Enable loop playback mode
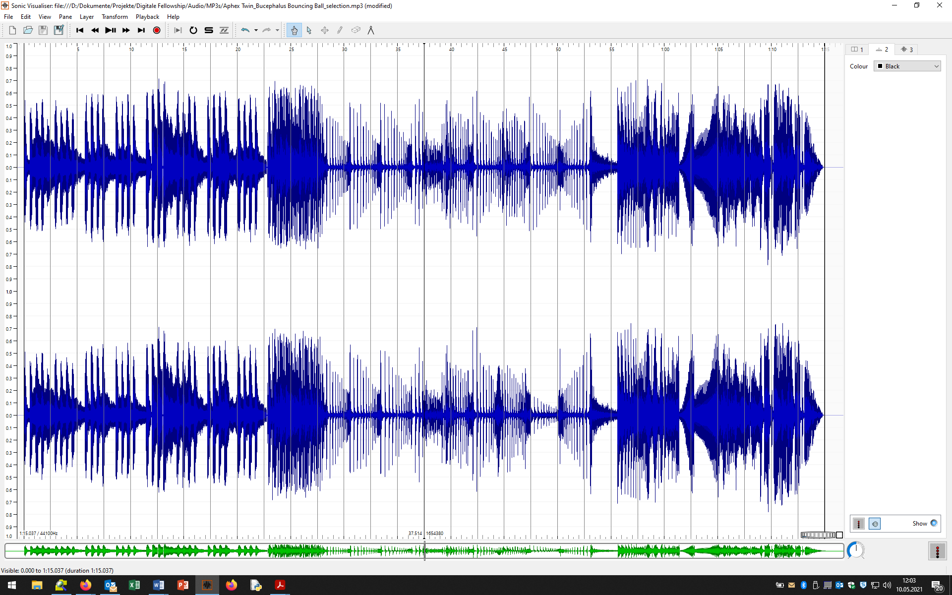The height and width of the screenshot is (595, 952). point(193,30)
